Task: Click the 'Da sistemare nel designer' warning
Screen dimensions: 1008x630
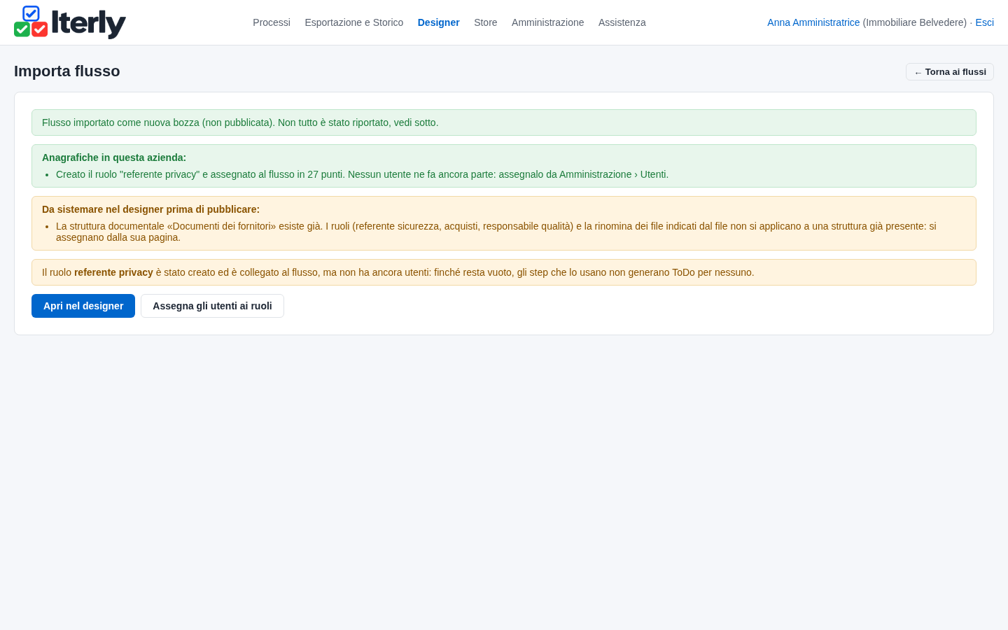Action: 504,223
